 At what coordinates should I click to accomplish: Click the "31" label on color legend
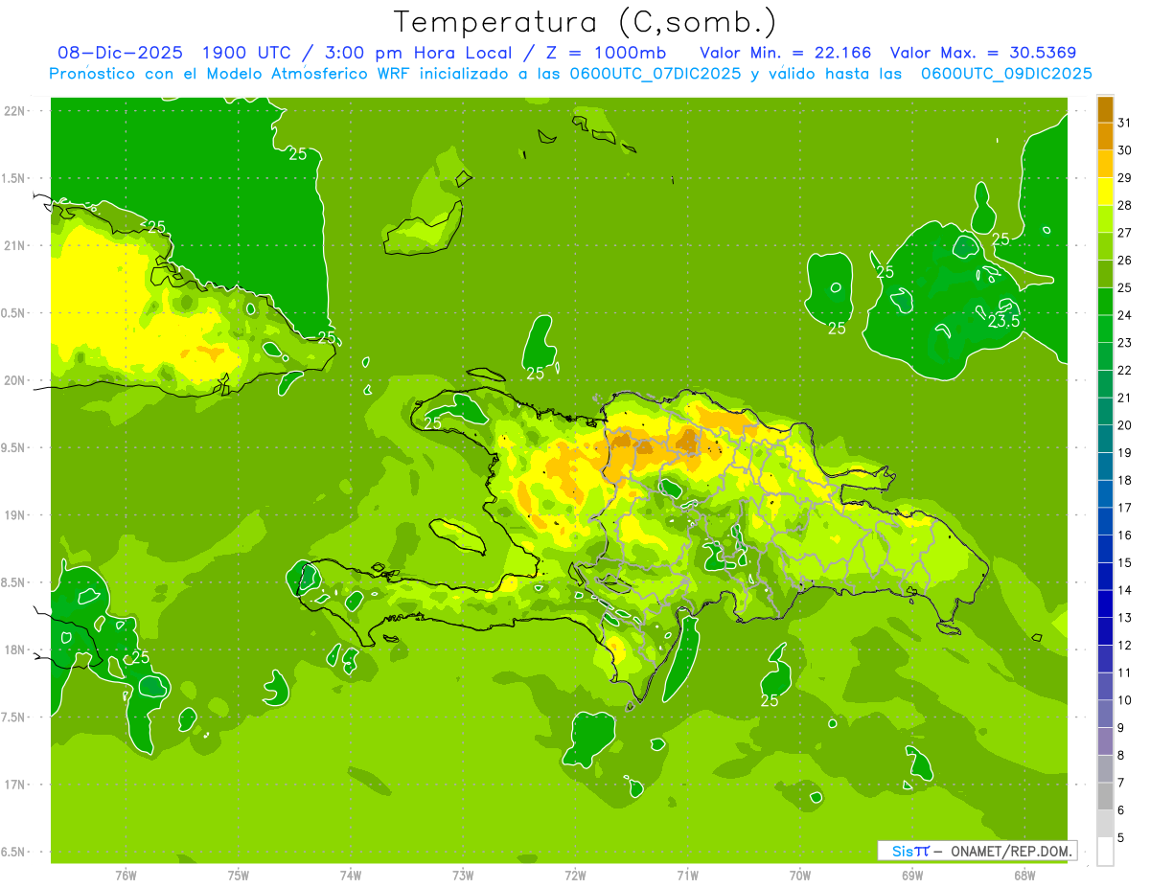(1125, 123)
